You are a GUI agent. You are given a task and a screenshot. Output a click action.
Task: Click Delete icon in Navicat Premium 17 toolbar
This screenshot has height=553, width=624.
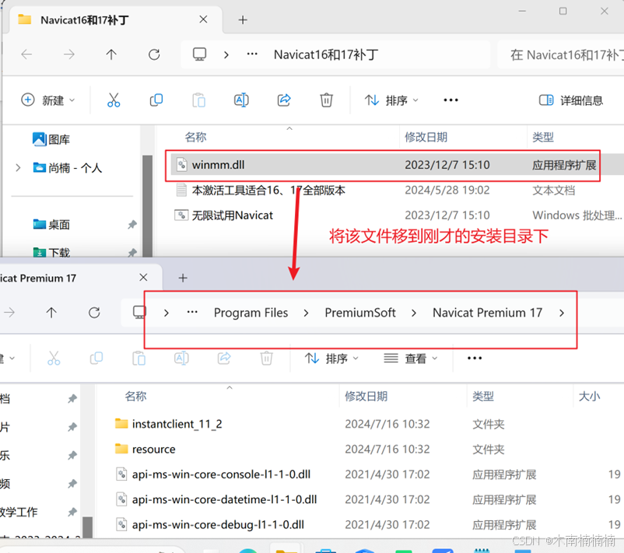266,358
